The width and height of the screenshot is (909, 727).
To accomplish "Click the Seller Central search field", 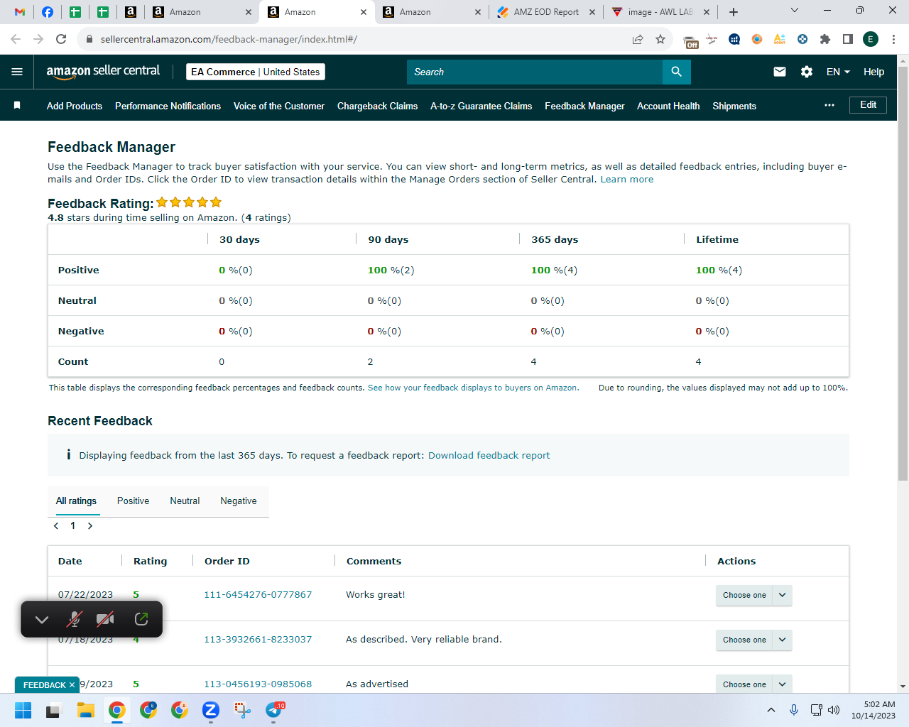I will [x=535, y=72].
